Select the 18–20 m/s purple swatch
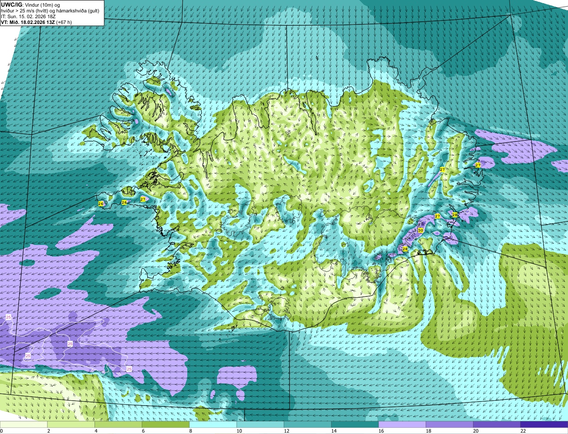This screenshot has width=568, height=434. pyautogui.click(x=450, y=425)
